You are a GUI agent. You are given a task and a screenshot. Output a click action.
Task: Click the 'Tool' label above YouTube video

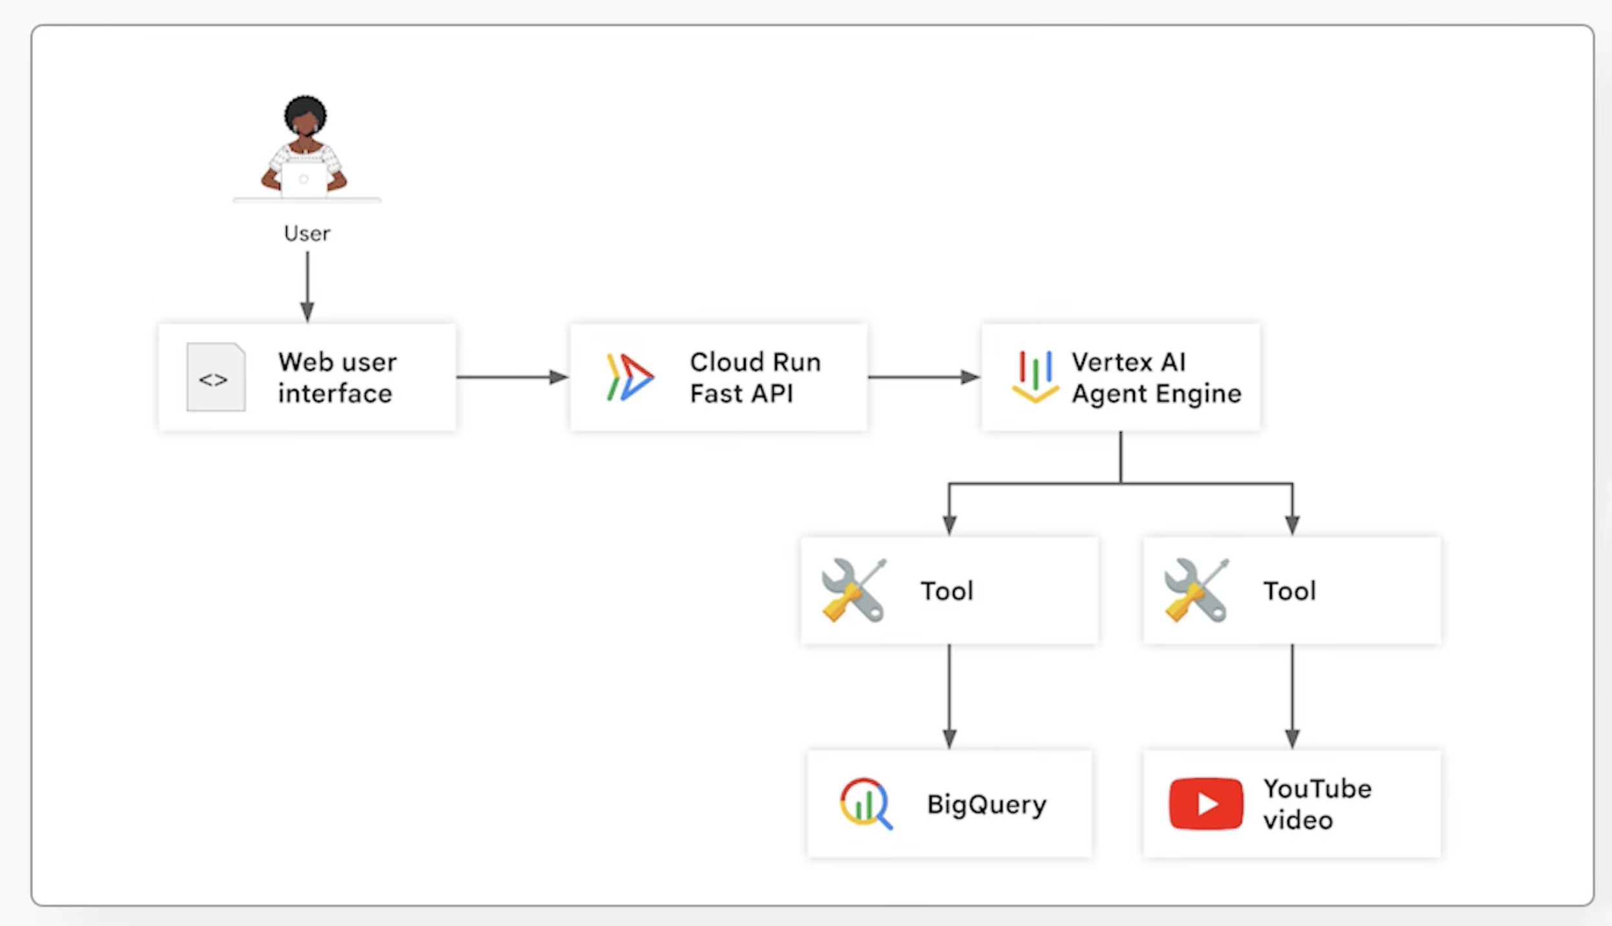tap(1289, 591)
